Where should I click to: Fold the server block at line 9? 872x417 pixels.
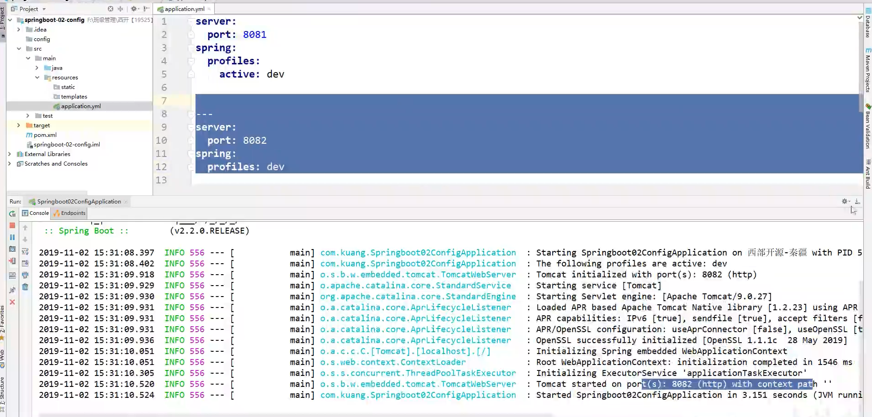tap(191, 127)
